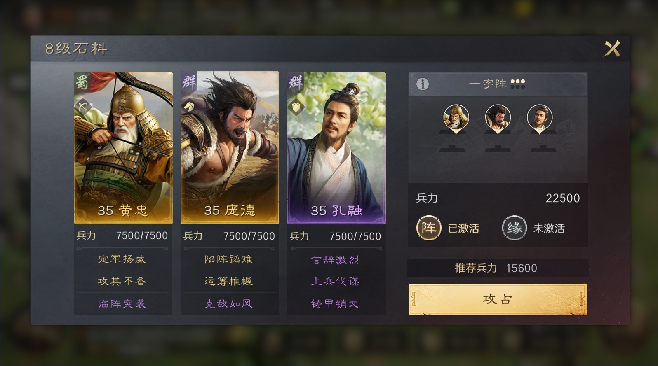Open the formation info icon
This screenshot has width=658, height=366.
click(x=422, y=84)
